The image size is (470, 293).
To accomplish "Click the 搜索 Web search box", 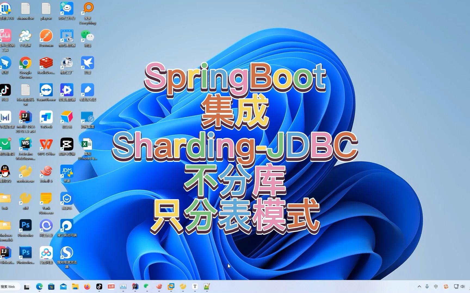I will point(9,286).
